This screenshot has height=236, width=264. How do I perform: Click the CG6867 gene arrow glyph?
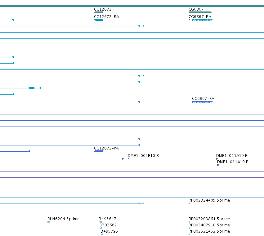coord(200,12)
